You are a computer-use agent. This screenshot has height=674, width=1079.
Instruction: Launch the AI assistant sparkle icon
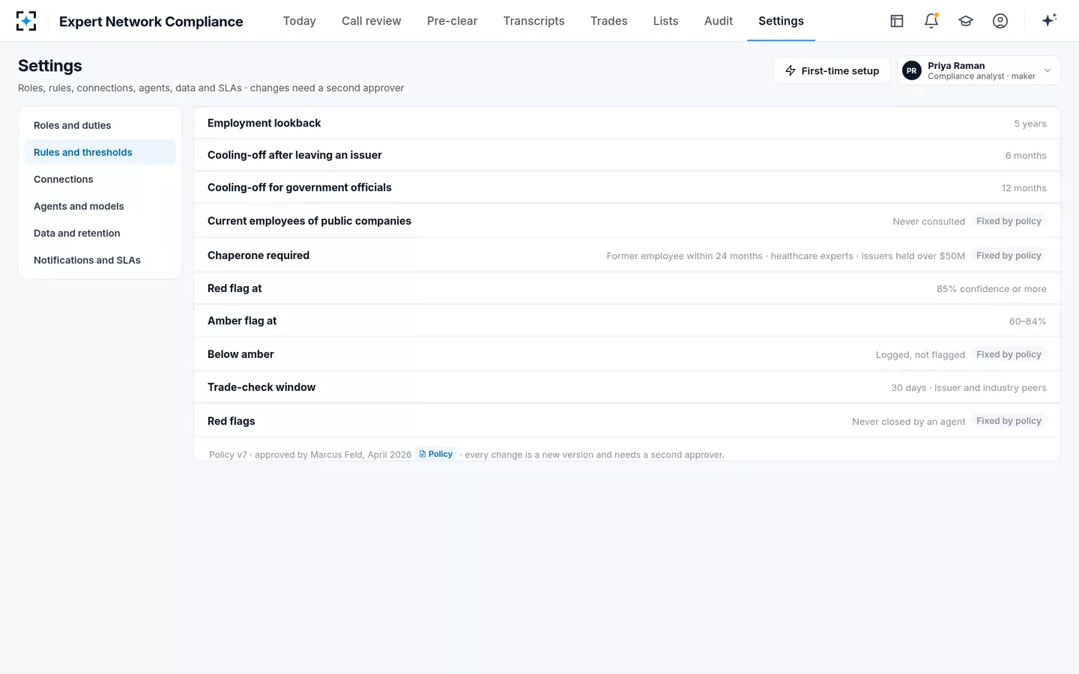(x=1049, y=20)
